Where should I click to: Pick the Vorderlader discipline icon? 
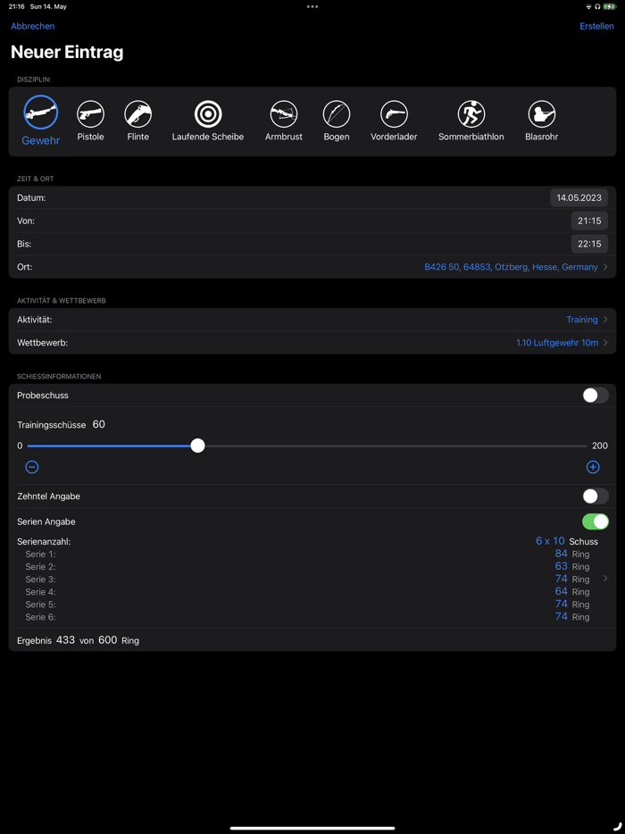point(394,113)
